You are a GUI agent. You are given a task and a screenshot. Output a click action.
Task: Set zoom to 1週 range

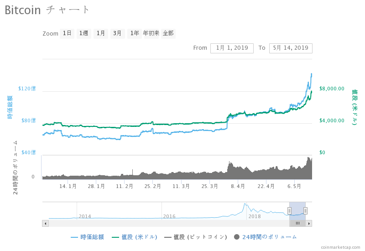click(x=84, y=33)
